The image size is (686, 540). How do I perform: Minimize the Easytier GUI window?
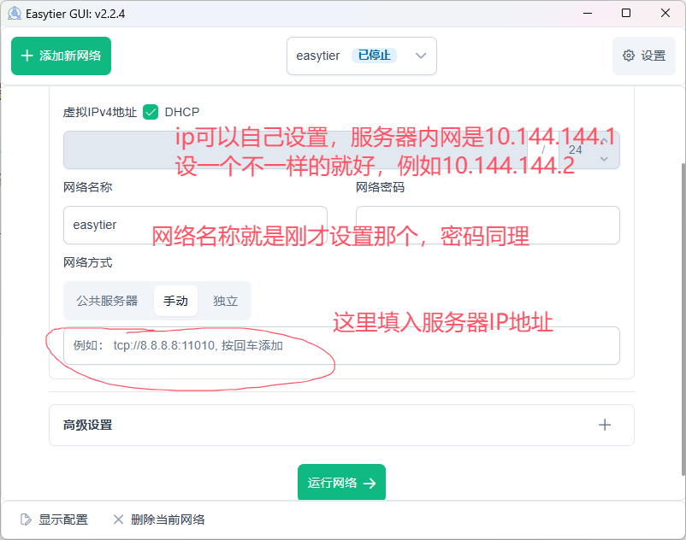pyautogui.click(x=588, y=13)
